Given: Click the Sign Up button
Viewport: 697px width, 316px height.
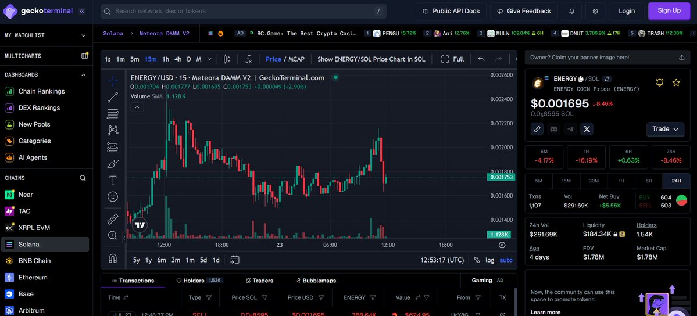Looking at the screenshot, I should tap(669, 11).
